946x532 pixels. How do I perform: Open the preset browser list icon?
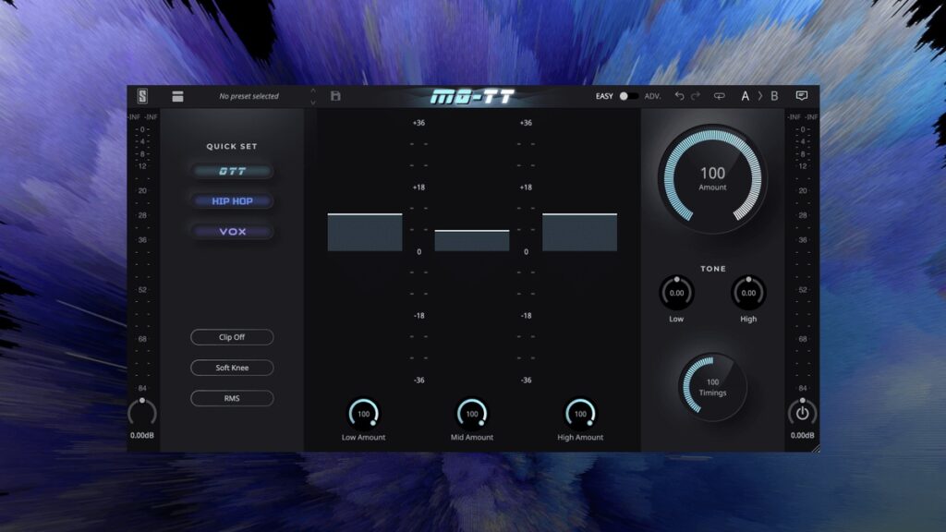(x=177, y=96)
